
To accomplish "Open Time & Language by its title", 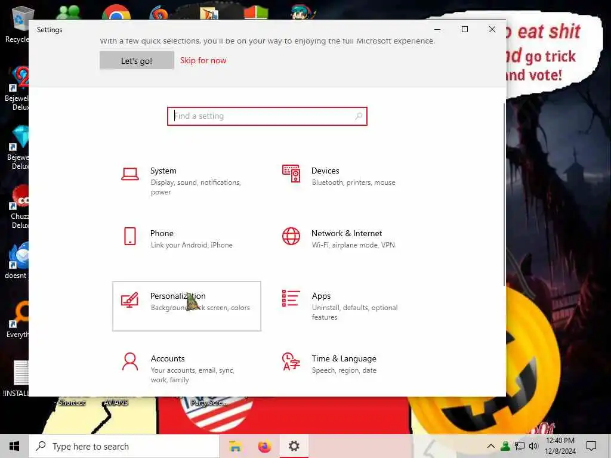I will coord(344,358).
